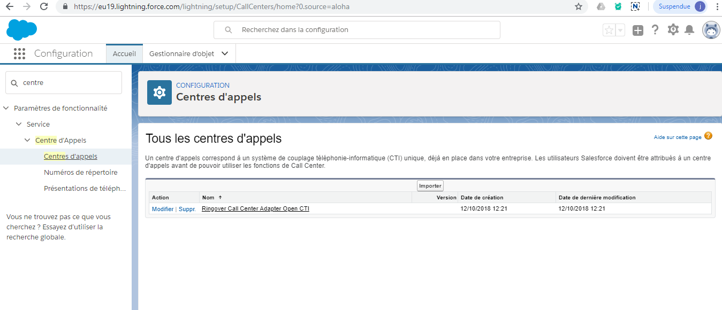Collapse the Centre d'Appels tree chevron

pyautogui.click(x=27, y=140)
